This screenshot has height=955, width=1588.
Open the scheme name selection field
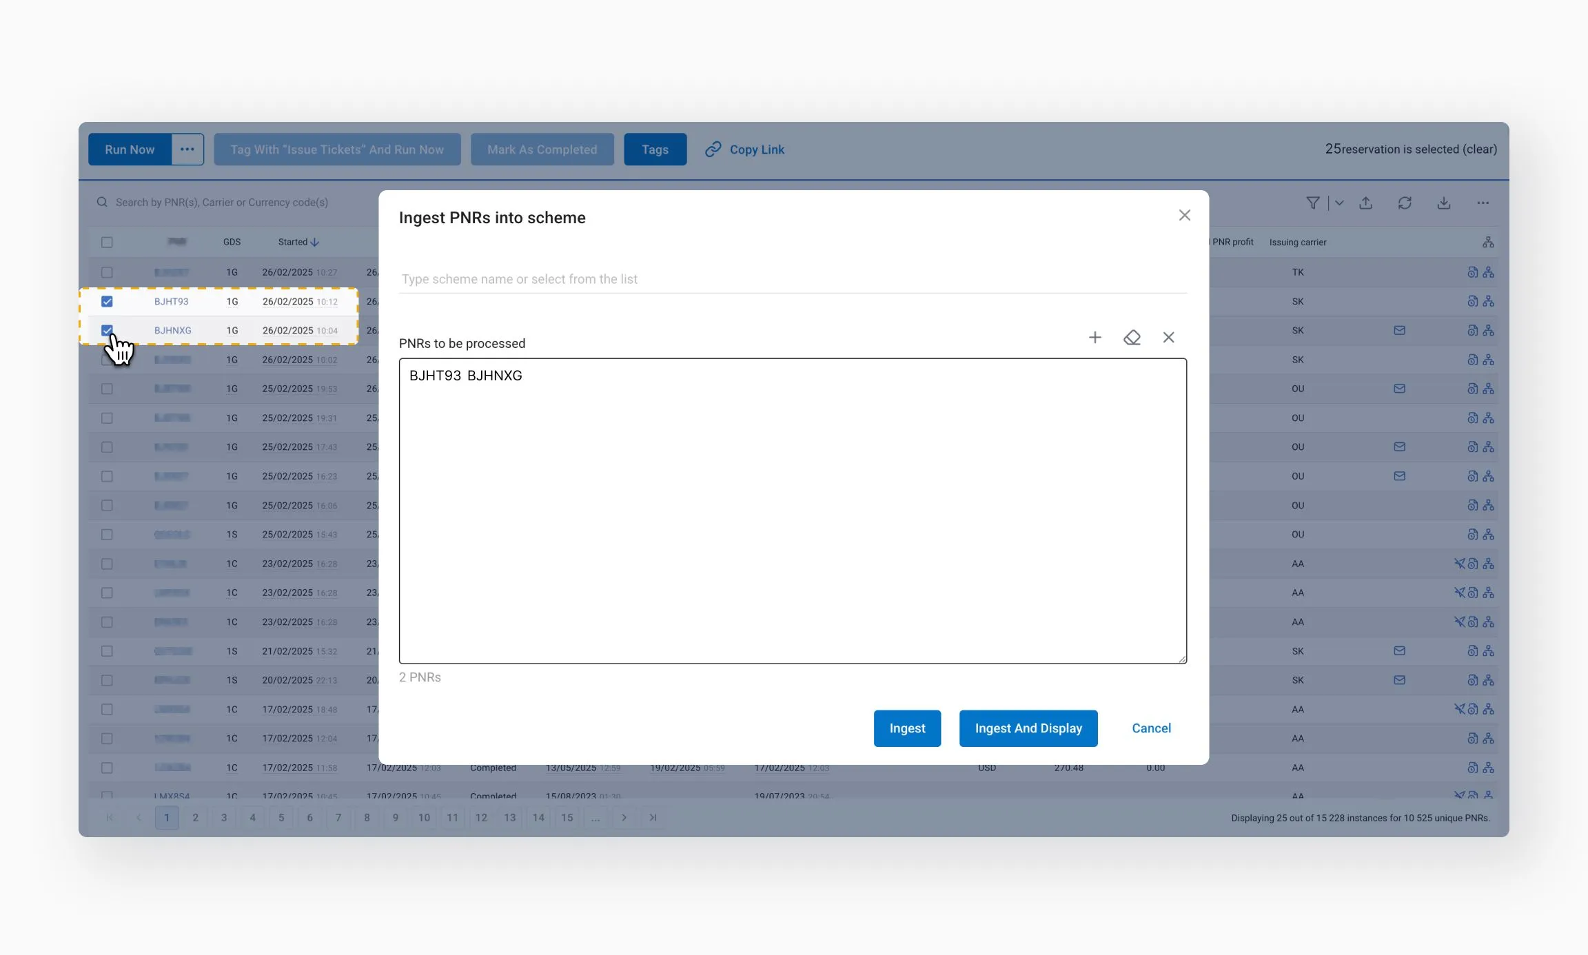pyautogui.click(x=792, y=279)
